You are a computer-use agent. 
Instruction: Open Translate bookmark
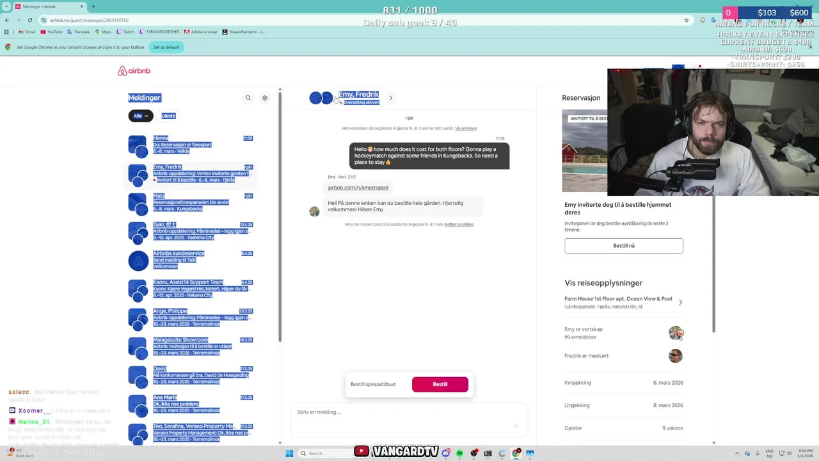78,31
